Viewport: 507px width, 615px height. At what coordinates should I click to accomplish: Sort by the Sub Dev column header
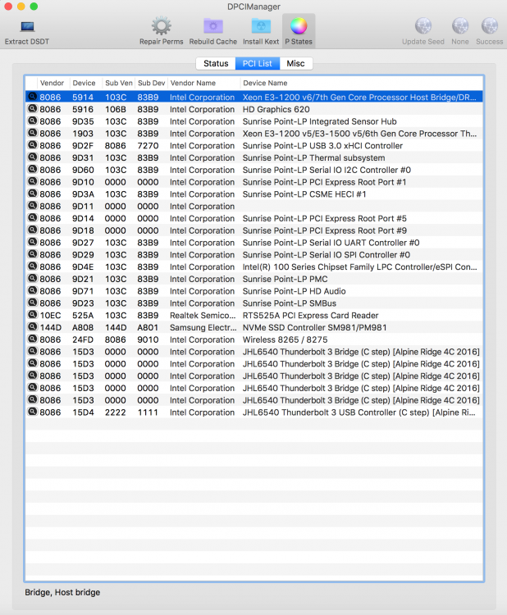(x=152, y=83)
